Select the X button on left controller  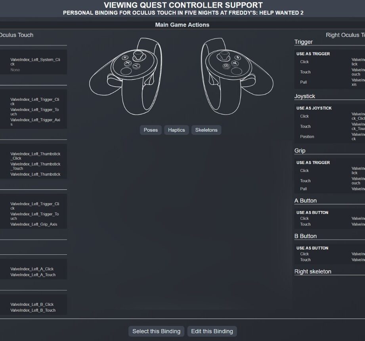coord(128,63)
